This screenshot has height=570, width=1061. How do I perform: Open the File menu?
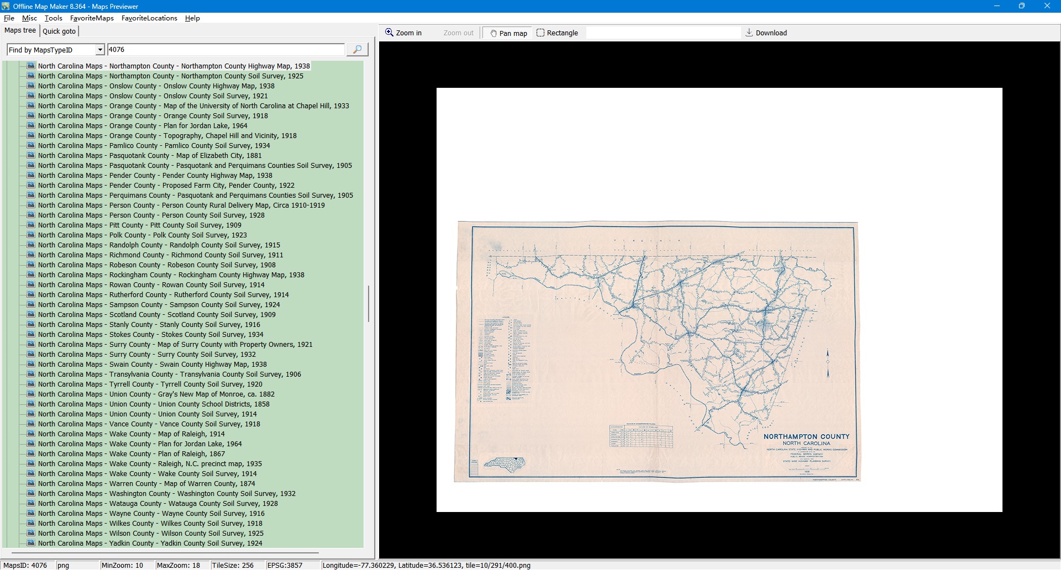coord(9,18)
